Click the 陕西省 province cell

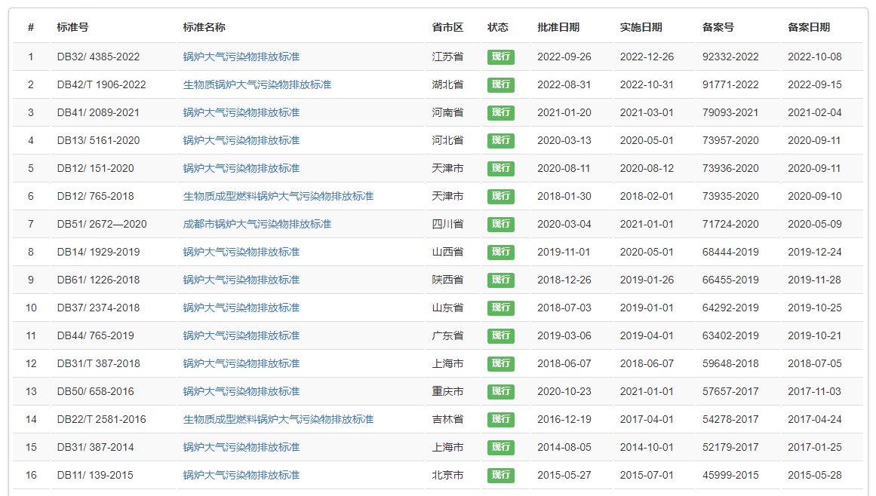click(x=447, y=280)
